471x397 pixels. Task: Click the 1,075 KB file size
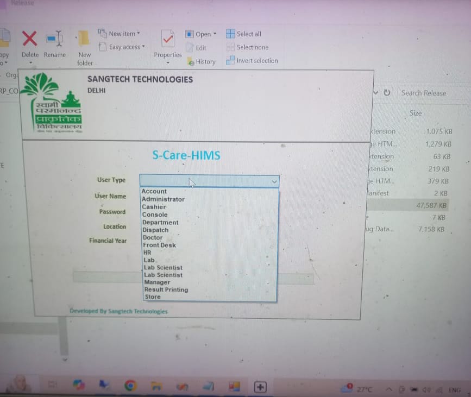(x=439, y=131)
